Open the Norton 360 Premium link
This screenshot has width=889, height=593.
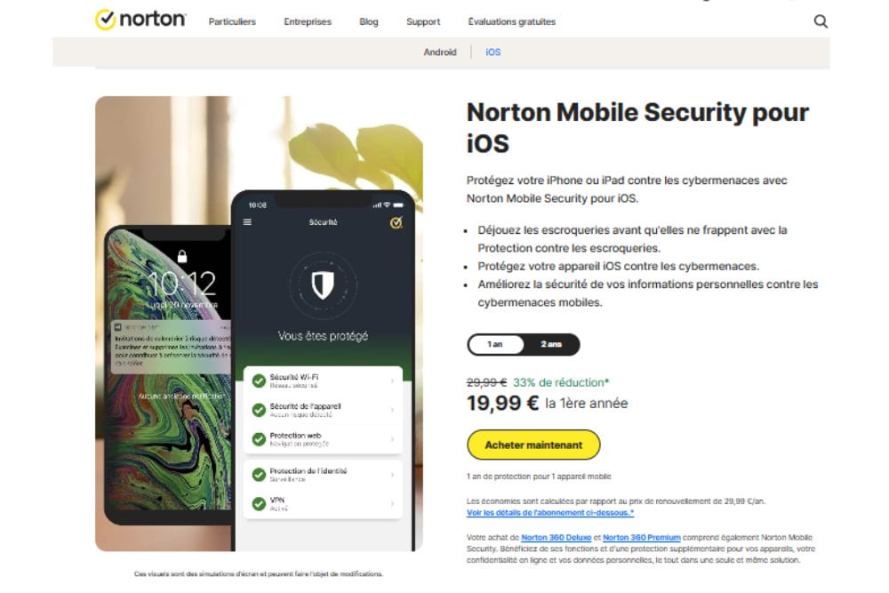click(641, 537)
